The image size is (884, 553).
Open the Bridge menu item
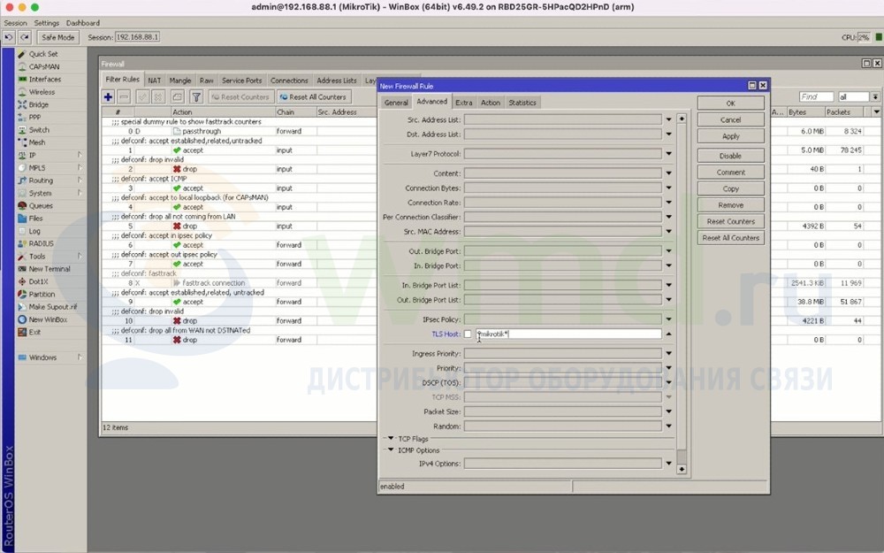point(37,105)
